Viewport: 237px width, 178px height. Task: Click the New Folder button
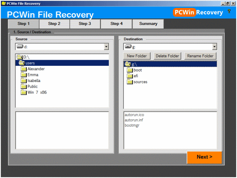click(137, 56)
